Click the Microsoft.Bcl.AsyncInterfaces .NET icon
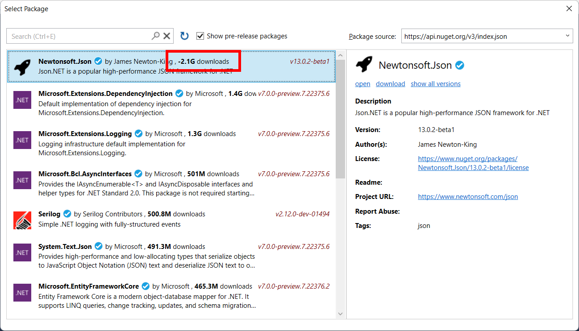Viewport: 579px width, 331px height. click(x=22, y=180)
